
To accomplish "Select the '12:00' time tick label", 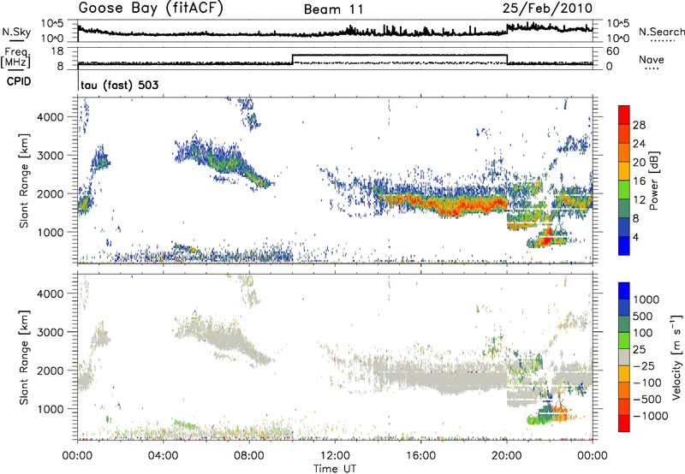I will (x=335, y=456).
